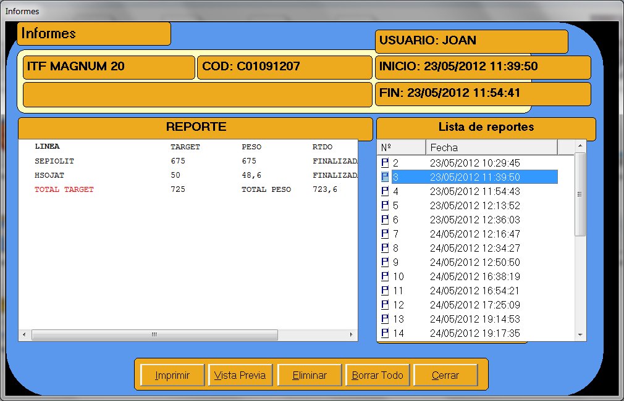Select report dated 24/05/2012 16:38:19
Viewport: 624px width, 401px height.
pos(474,276)
